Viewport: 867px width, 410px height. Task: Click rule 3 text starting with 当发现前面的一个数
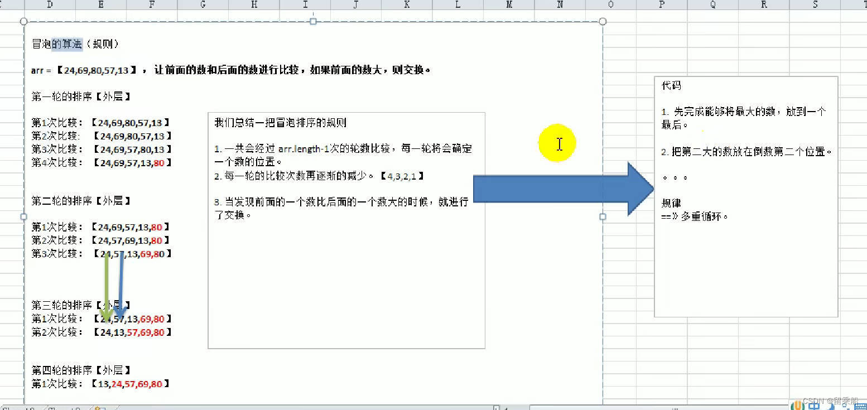coord(341,209)
